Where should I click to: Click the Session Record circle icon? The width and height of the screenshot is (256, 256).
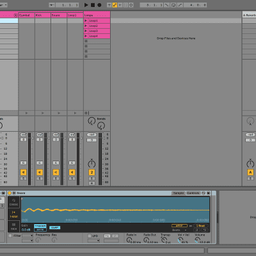(x=131, y=5)
